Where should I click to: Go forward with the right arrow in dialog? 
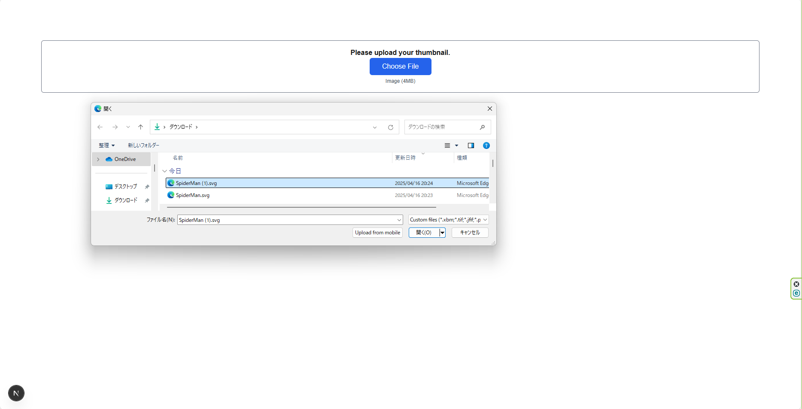(x=115, y=127)
